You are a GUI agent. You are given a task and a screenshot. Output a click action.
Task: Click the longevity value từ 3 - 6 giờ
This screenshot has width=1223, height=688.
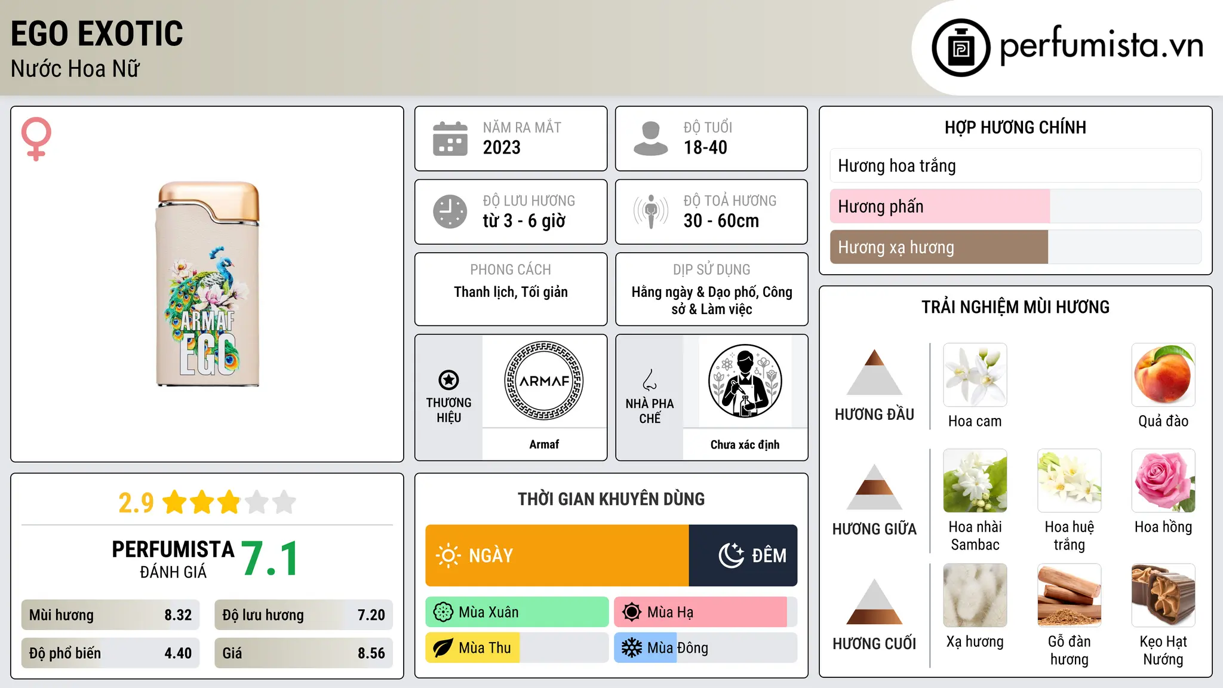click(x=524, y=221)
